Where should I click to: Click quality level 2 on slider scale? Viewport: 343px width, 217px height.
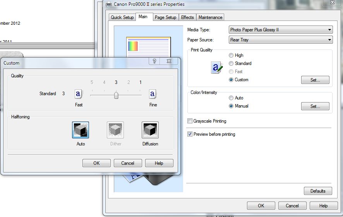129,82
